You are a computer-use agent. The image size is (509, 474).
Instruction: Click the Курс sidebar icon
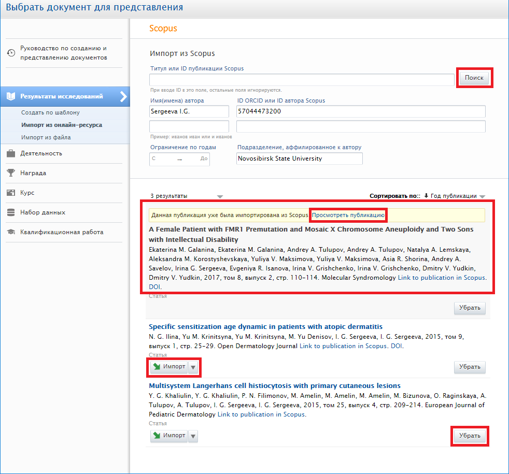(x=11, y=193)
